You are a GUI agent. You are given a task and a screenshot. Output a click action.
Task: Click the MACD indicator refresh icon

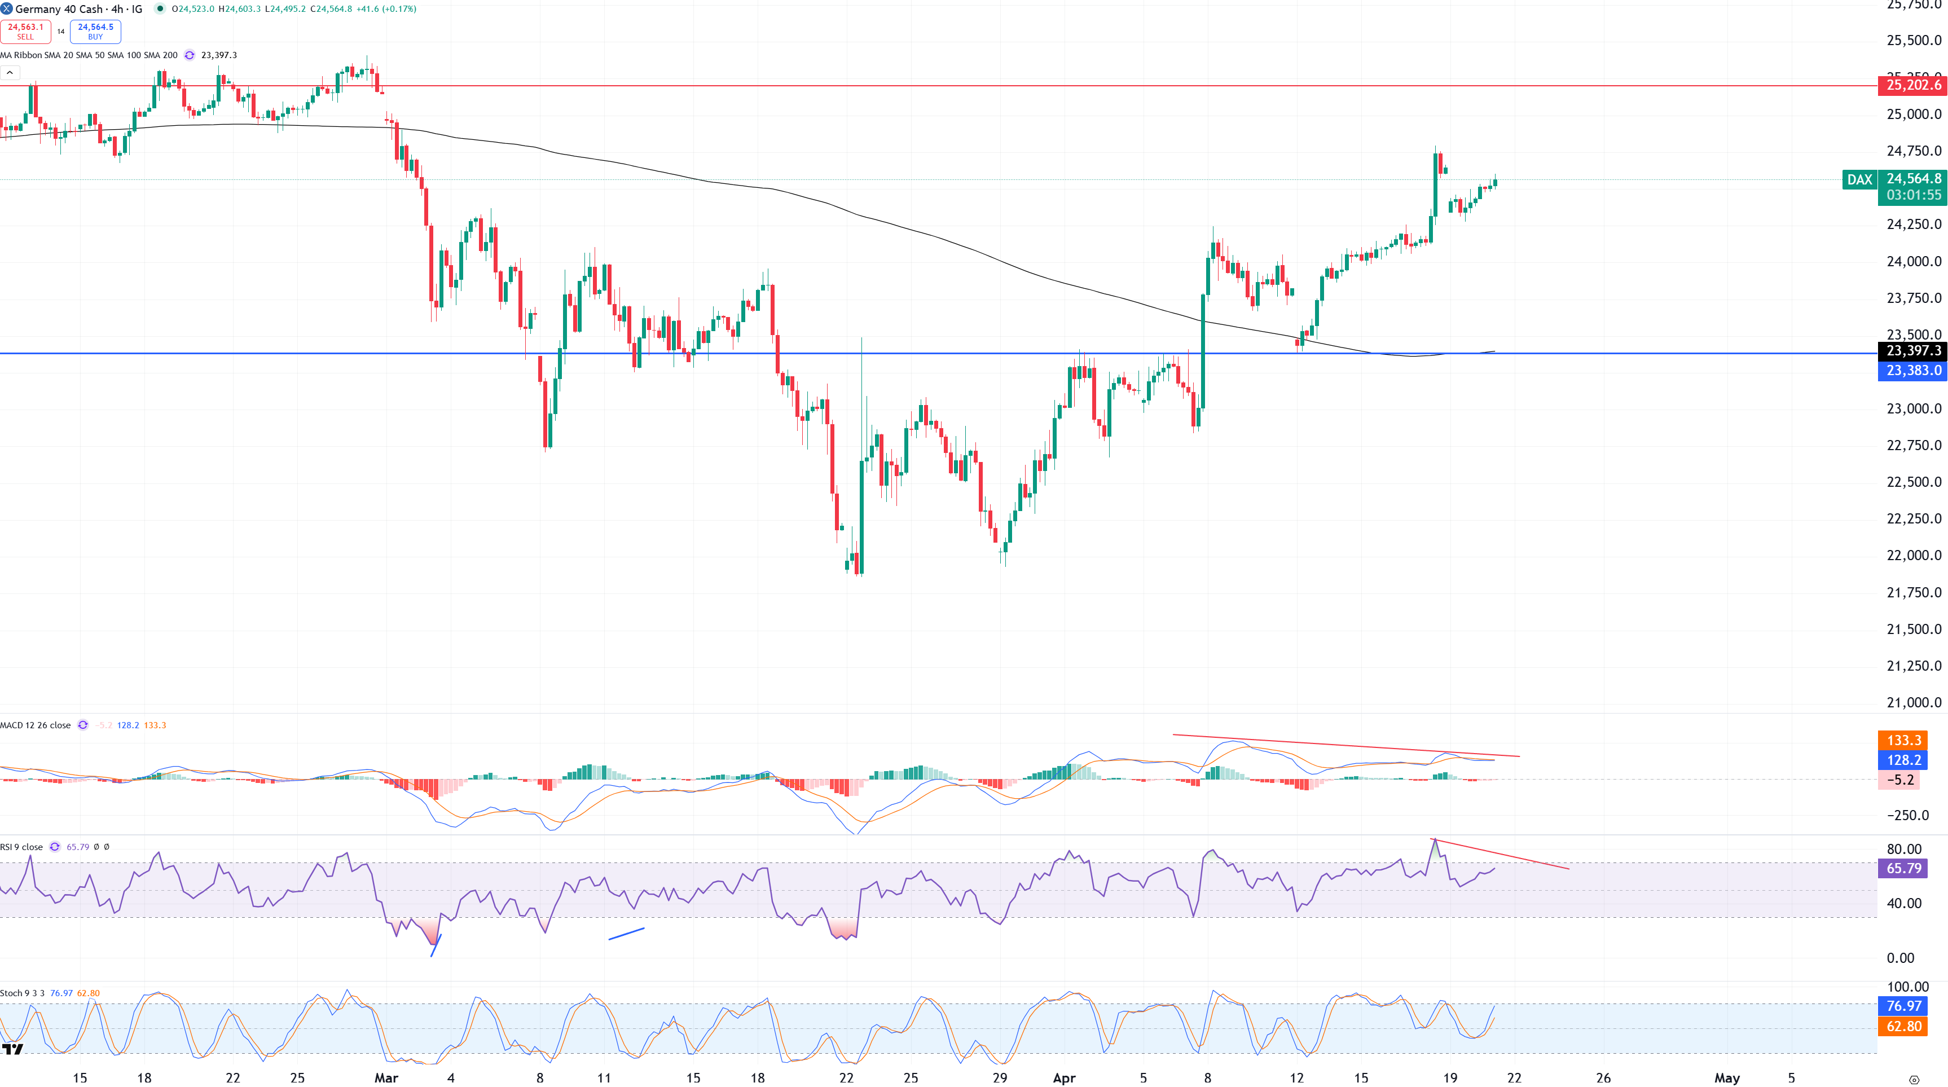pos(83,725)
